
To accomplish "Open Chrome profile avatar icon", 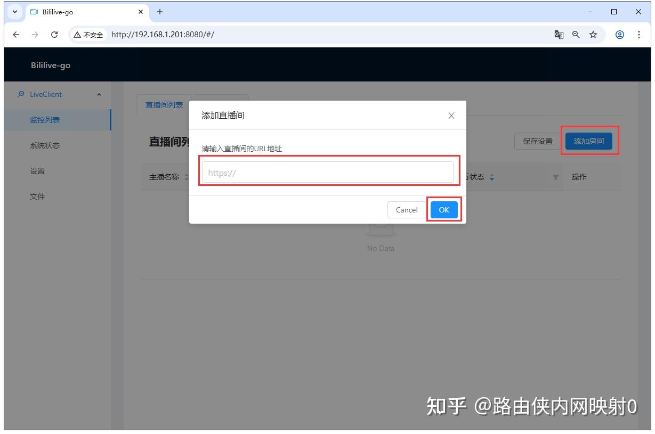I will pos(619,35).
